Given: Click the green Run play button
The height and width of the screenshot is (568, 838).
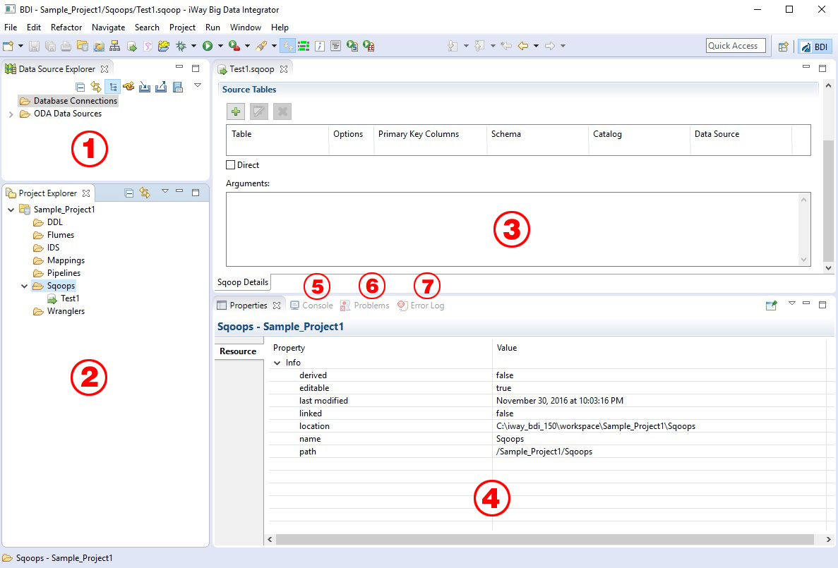Looking at the screenshot, I should (x=208, y=46).
